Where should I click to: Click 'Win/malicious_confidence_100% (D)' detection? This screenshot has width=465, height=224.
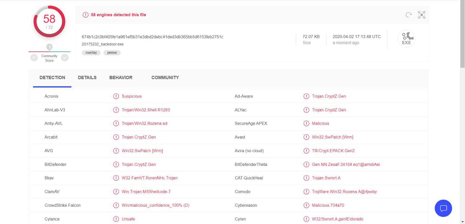156,205
